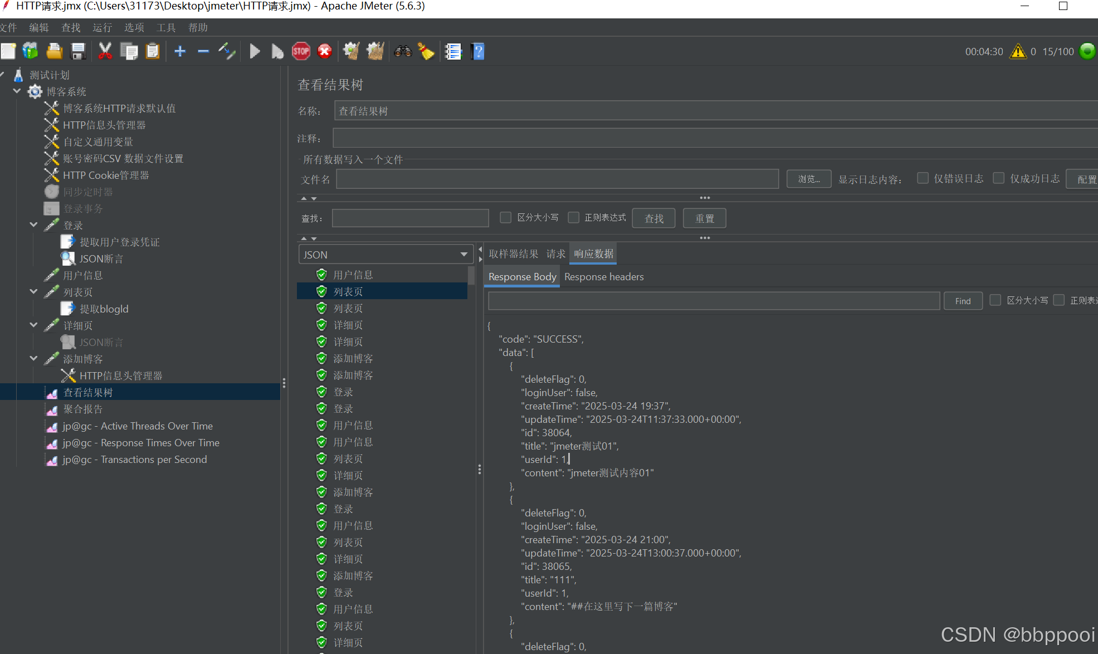Image resolution: width=1098 pixels, height=654 pixels.
Task: Click the Find button
Action: tap(963, 301)
